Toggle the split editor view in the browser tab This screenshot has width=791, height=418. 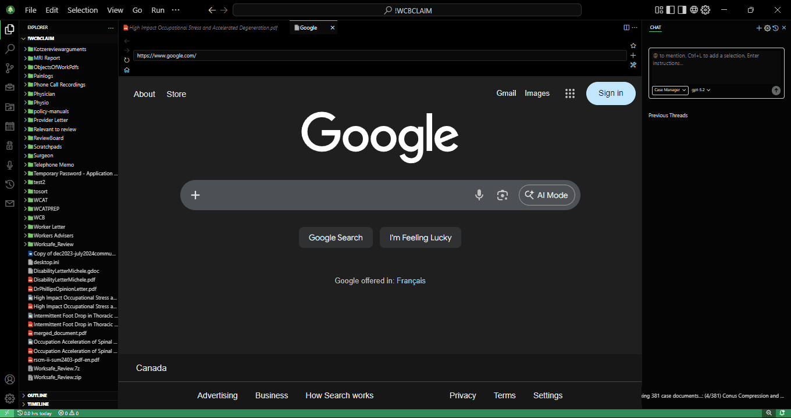pos(626,27)
